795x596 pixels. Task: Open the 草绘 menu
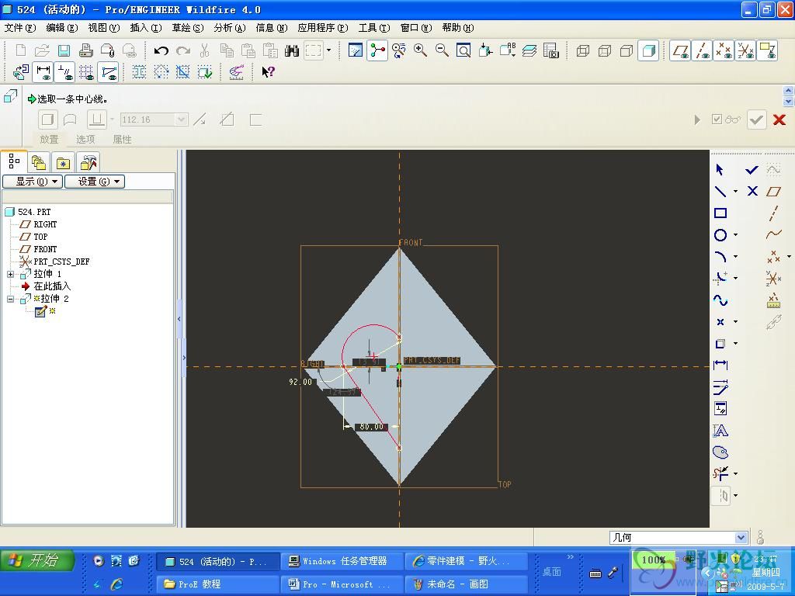188,28
